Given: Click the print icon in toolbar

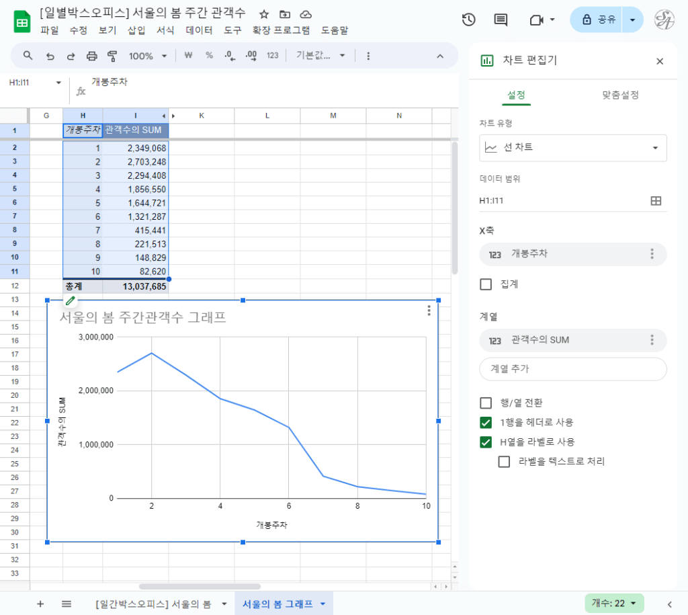Looking at the screenshot, I should pos(92,56).
